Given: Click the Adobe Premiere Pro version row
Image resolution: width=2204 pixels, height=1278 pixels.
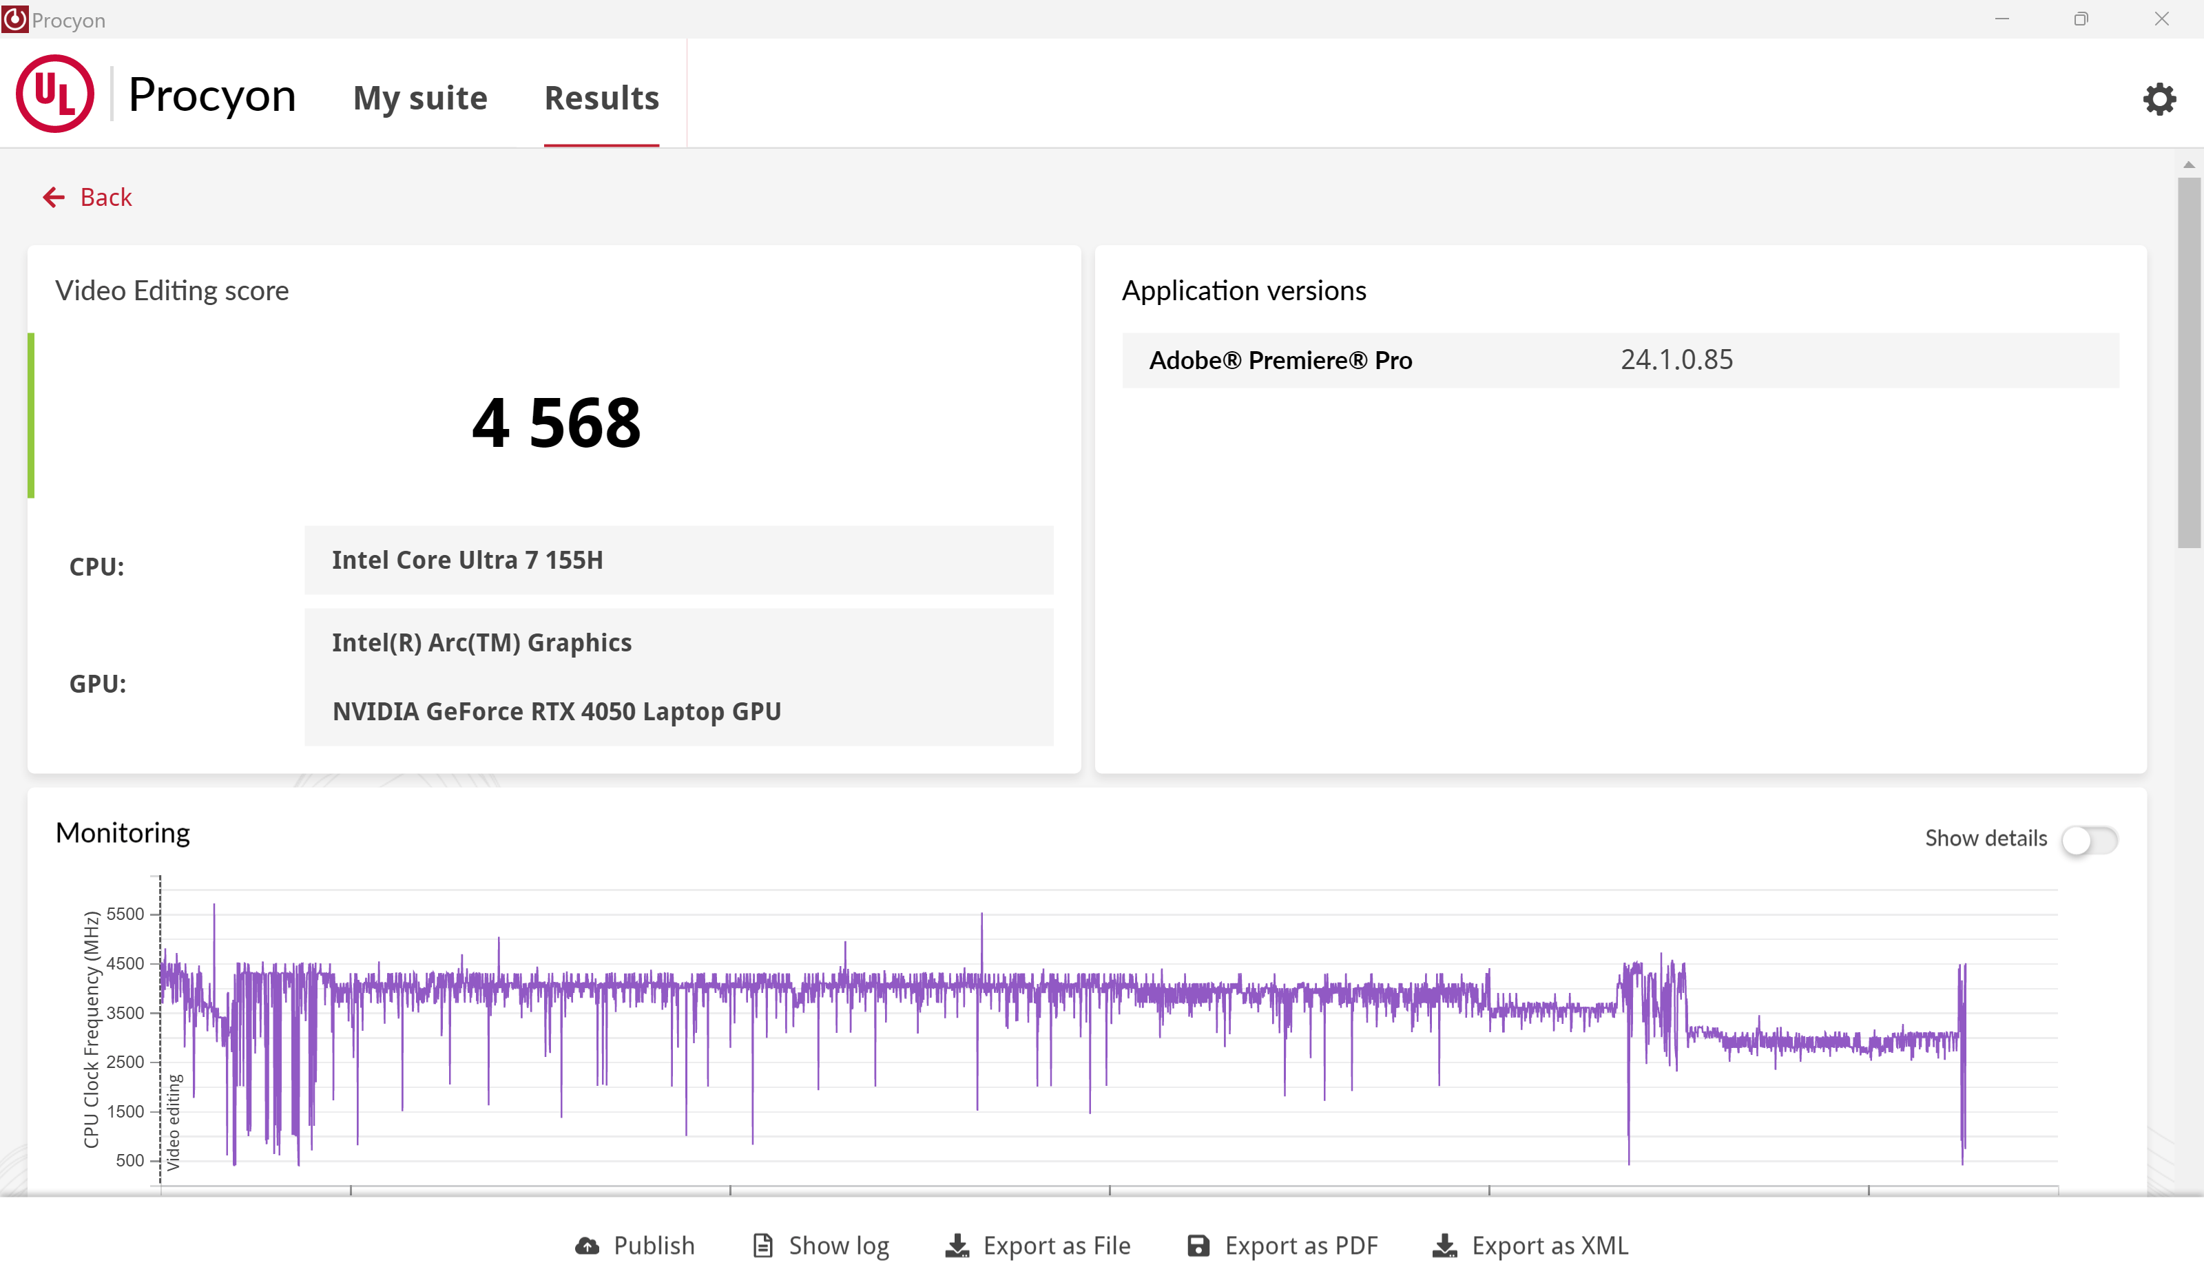Looking at the screenshot, I should [1620, 360].
